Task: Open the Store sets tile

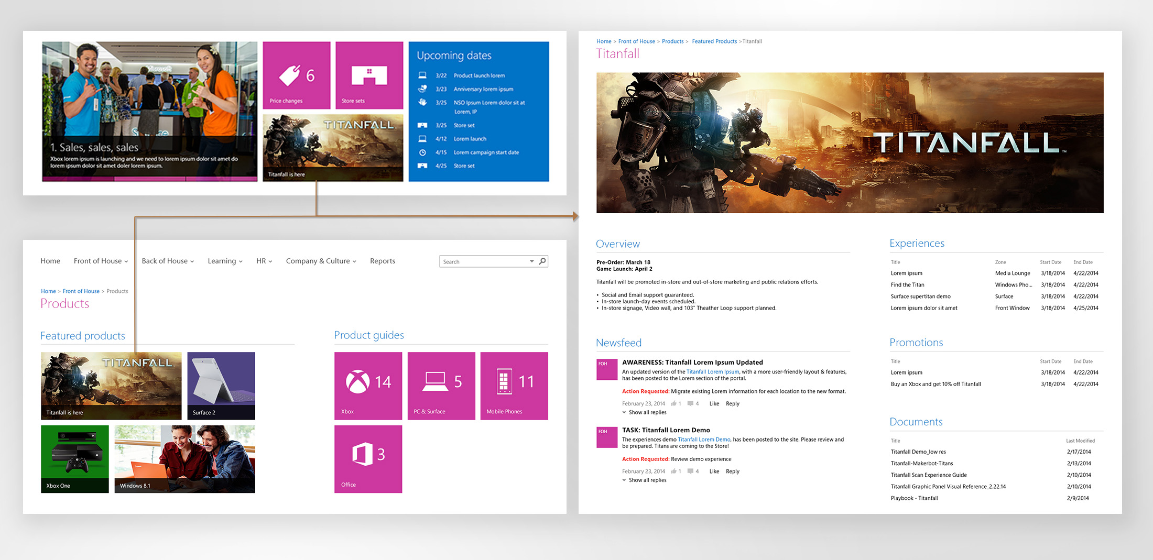Action: tap(369, 75)
